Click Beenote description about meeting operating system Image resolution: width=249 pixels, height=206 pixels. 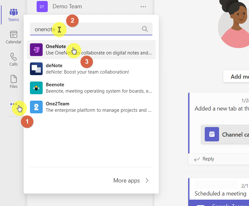pos(99,91)
